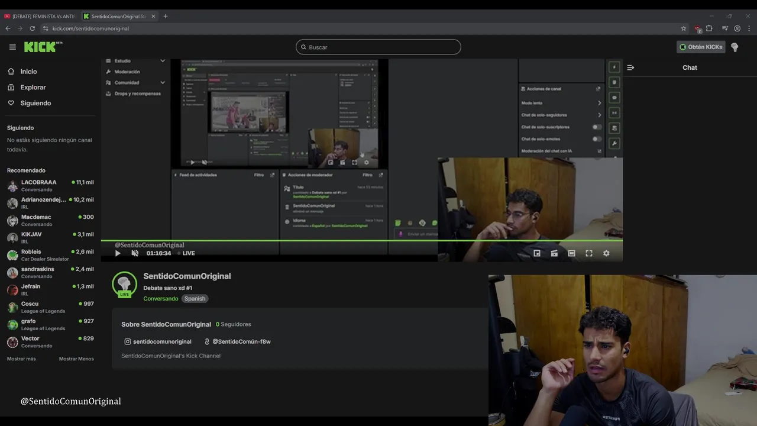Screen dimensions: 757x426
Task: Jump to LIVE in the player
Action: 186,253
